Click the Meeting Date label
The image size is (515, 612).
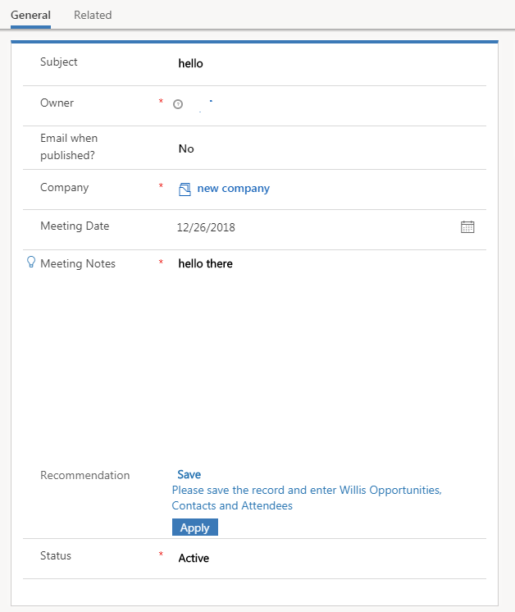pyautogui.click(x=75, y=226)
